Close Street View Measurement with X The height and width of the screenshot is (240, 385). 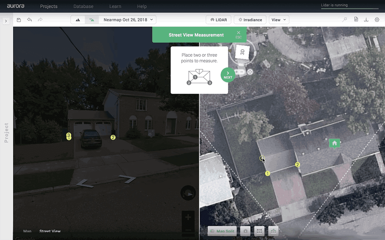[238, 33]
